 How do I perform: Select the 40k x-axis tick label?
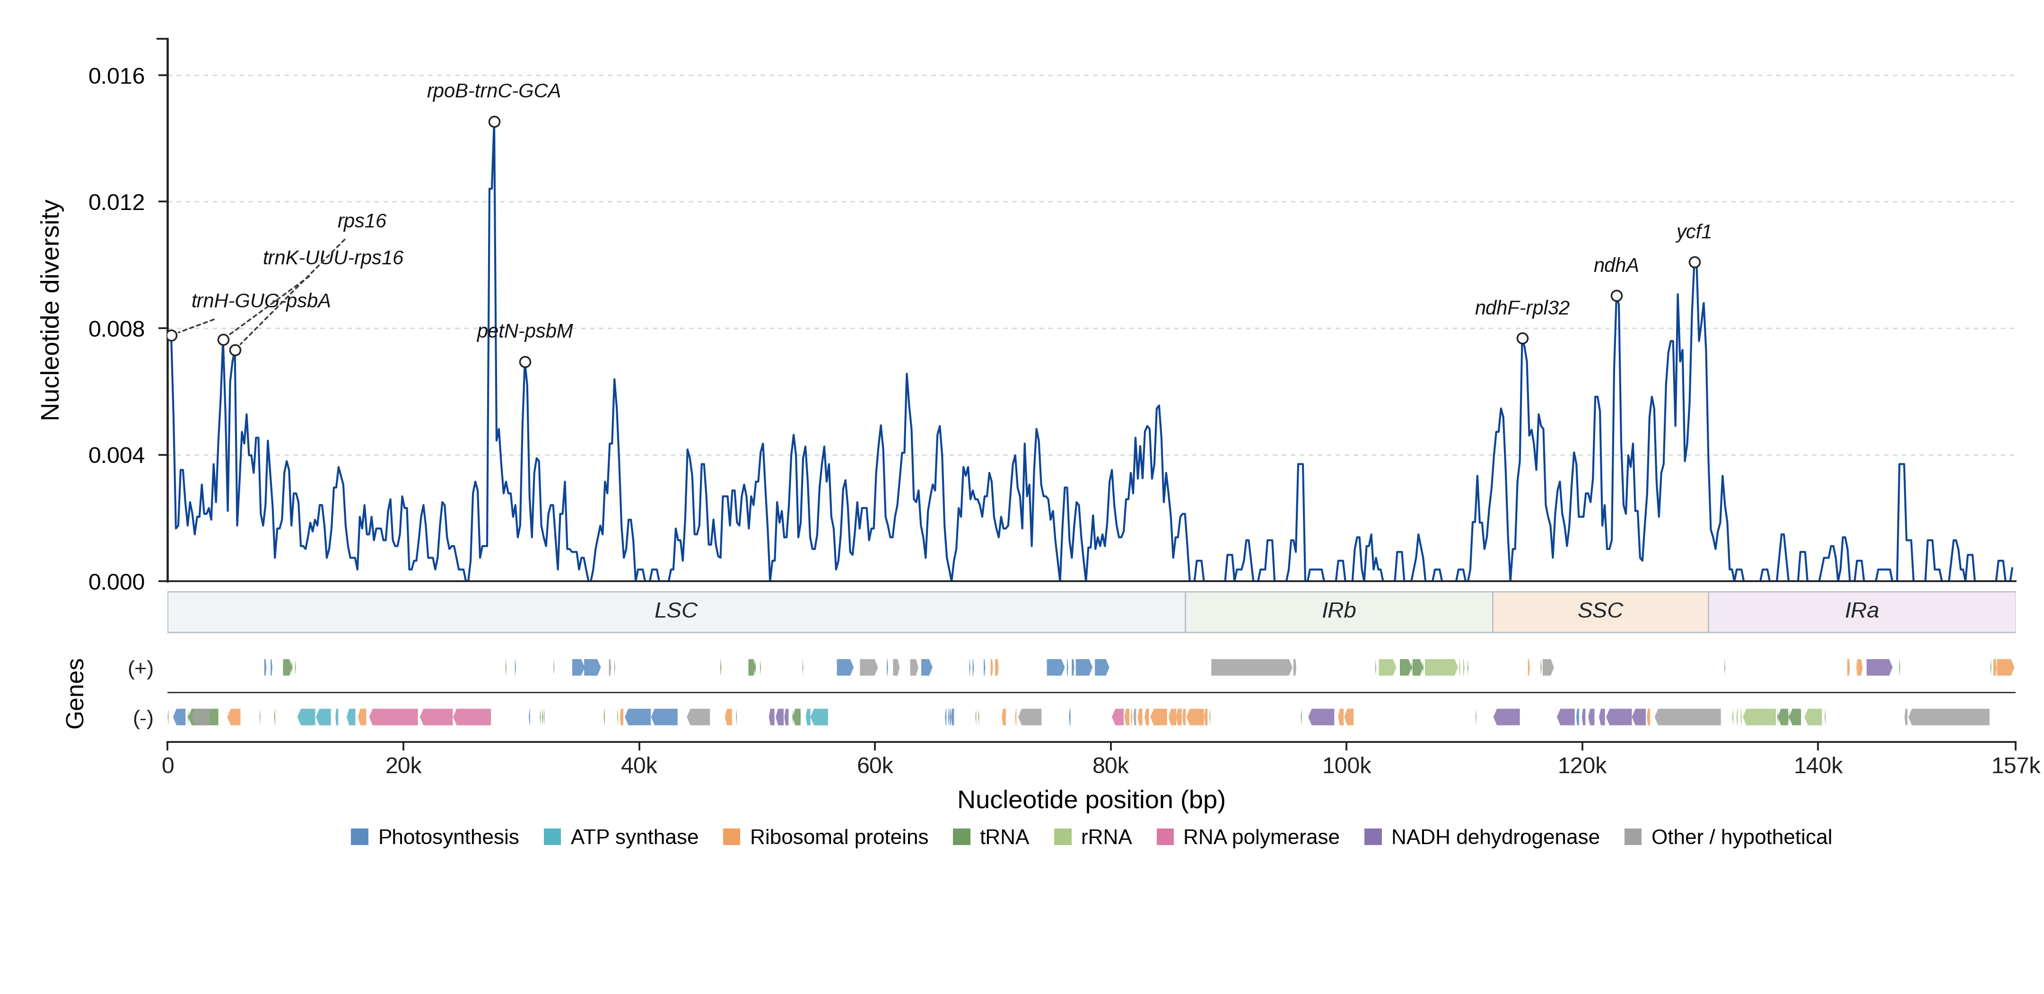pyautogui.click(x=639, y=767)
